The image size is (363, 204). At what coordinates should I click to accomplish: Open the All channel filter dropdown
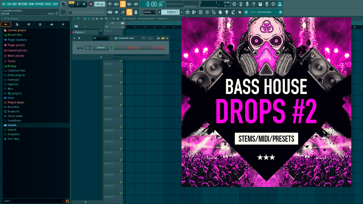click(101, 38)
